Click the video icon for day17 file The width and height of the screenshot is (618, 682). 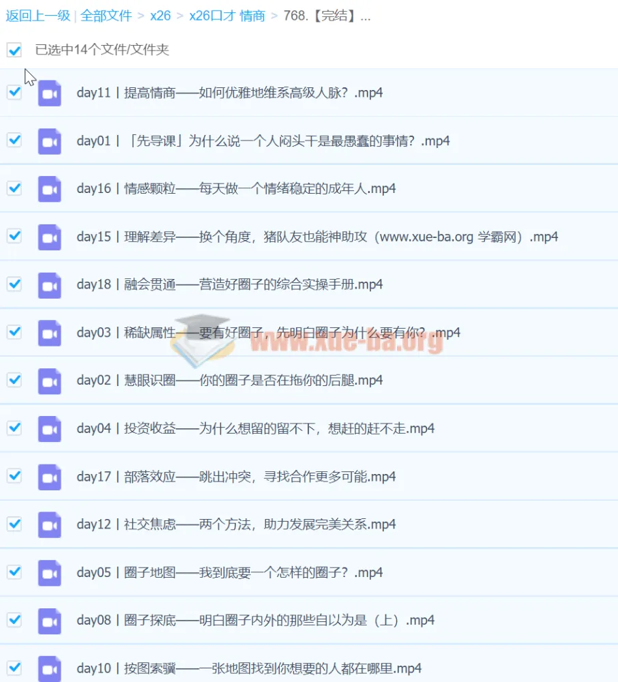[49, 477]
